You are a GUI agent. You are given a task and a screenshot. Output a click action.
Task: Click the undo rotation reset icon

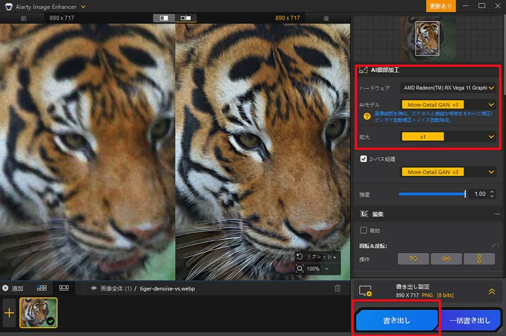point(495,246)
